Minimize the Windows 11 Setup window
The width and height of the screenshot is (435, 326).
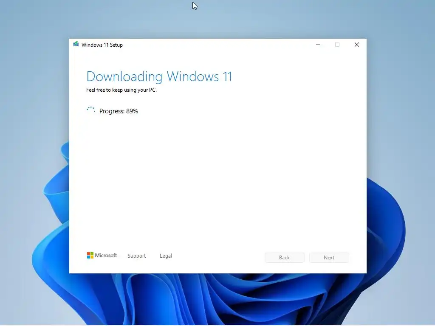pyautogui.click(x=318, y=45)
